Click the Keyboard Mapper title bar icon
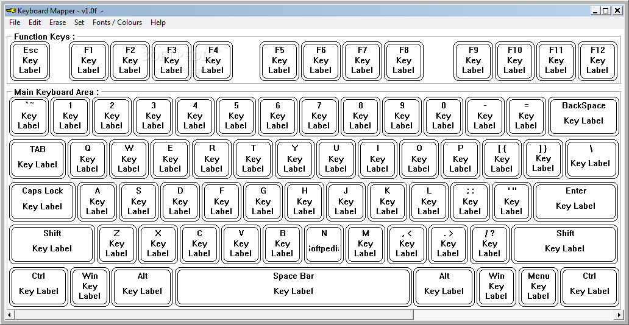The image size is (629, 325). (11, 10)
